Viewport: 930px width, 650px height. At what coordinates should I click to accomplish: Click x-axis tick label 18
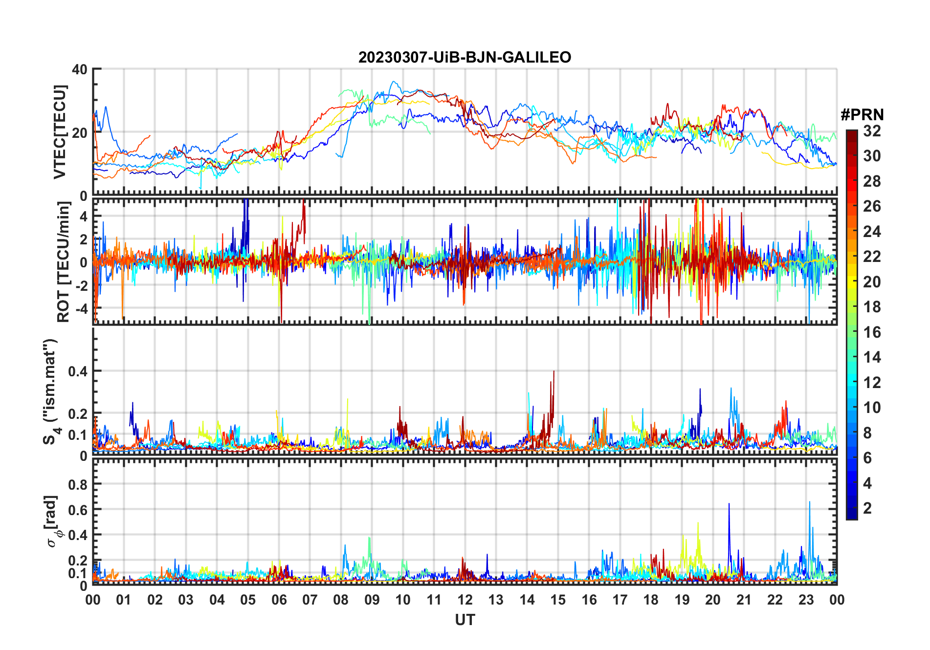click(651, 600)
